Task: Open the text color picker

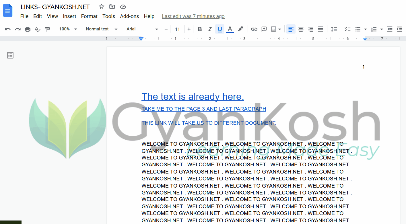Action: point(230,29)
